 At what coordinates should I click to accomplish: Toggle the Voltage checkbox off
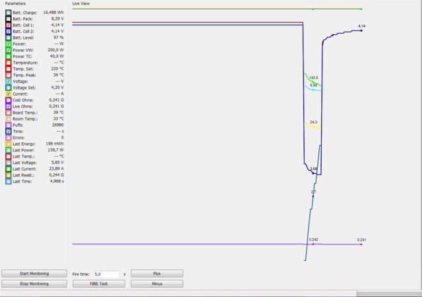(7, 82)
